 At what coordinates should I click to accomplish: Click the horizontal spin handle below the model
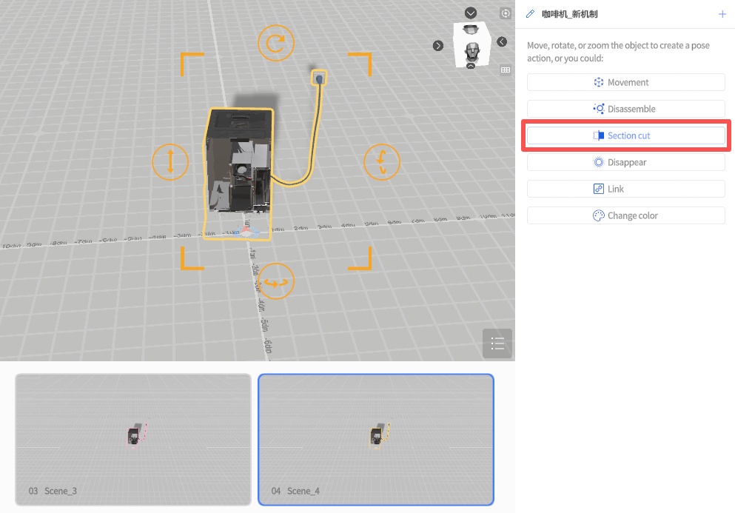click(x=276, y=281)
